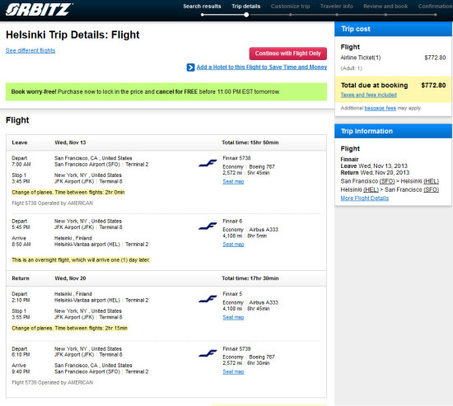The height and width of the screenshot is (406, 453).
Task: Click Finnair logo for flight 5738
Action: tap(208, 163)
